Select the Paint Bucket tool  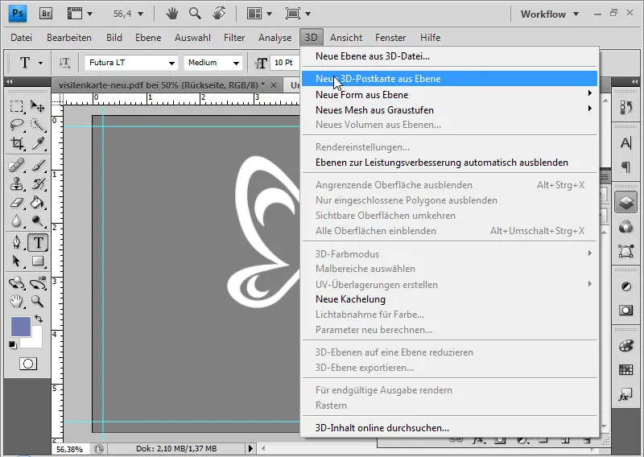37,203
